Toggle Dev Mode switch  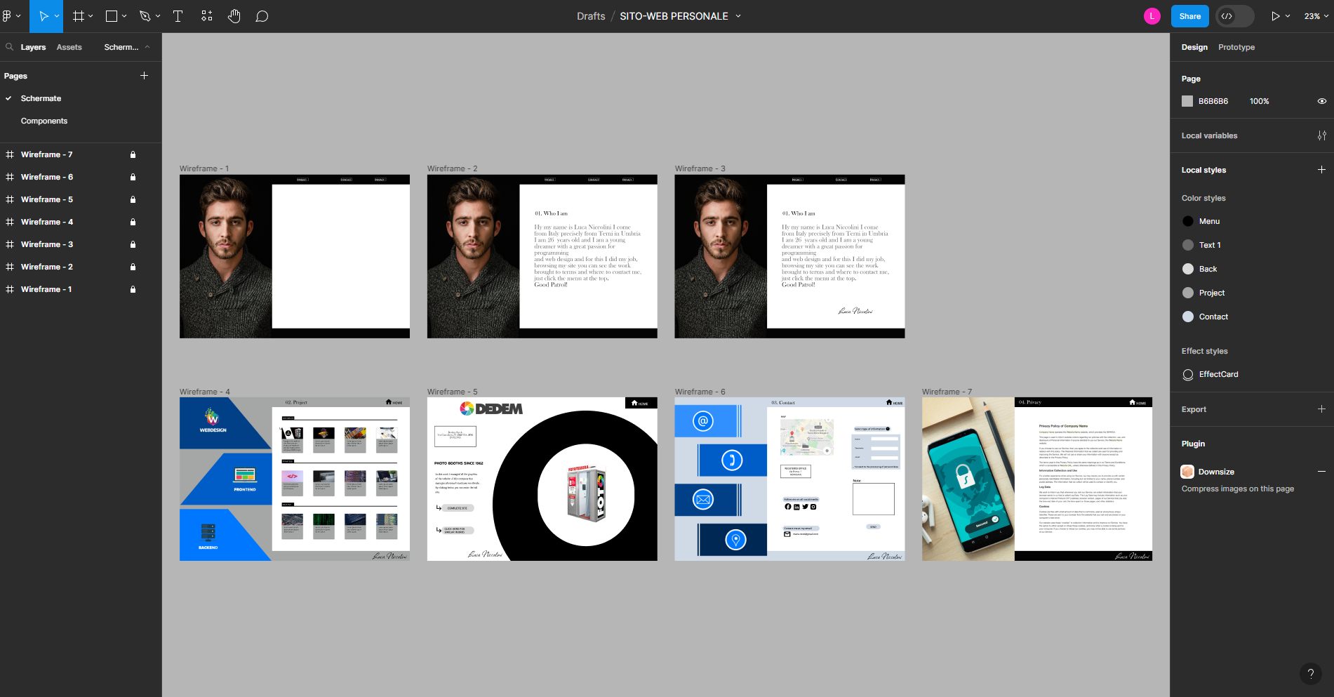click(x=1235, y=16)
